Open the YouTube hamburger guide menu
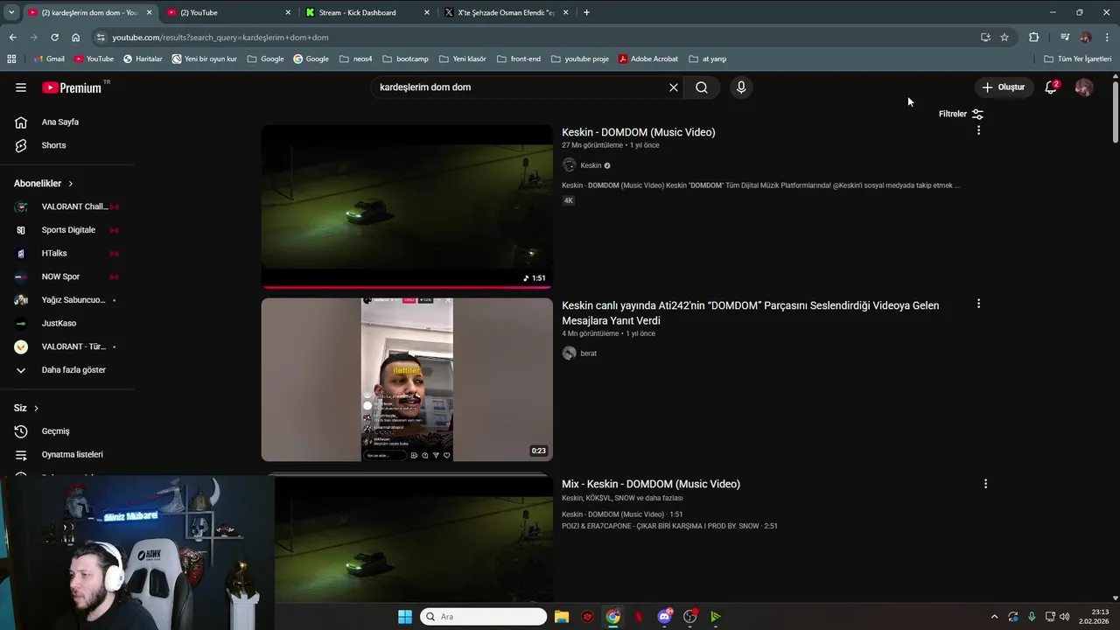The height and width of the screenshot is (630, 1120). [21, 87]
